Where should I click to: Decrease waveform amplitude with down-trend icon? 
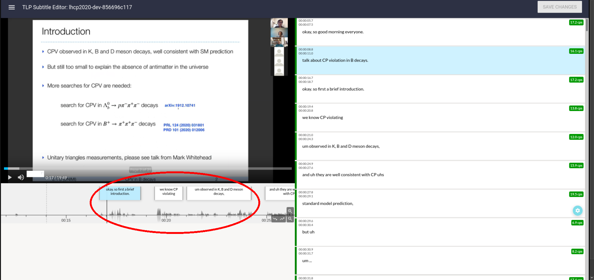pyautogui.click(x=275, y=219)
